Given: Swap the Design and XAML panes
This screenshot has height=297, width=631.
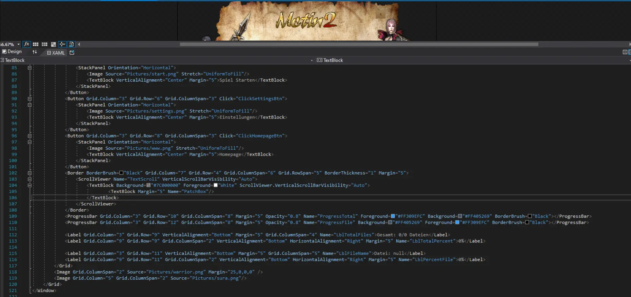Looking at the screenshot, I should click(35, 52).
